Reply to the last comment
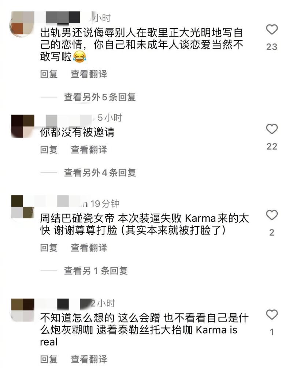293x368 pixels. [49, 359]
